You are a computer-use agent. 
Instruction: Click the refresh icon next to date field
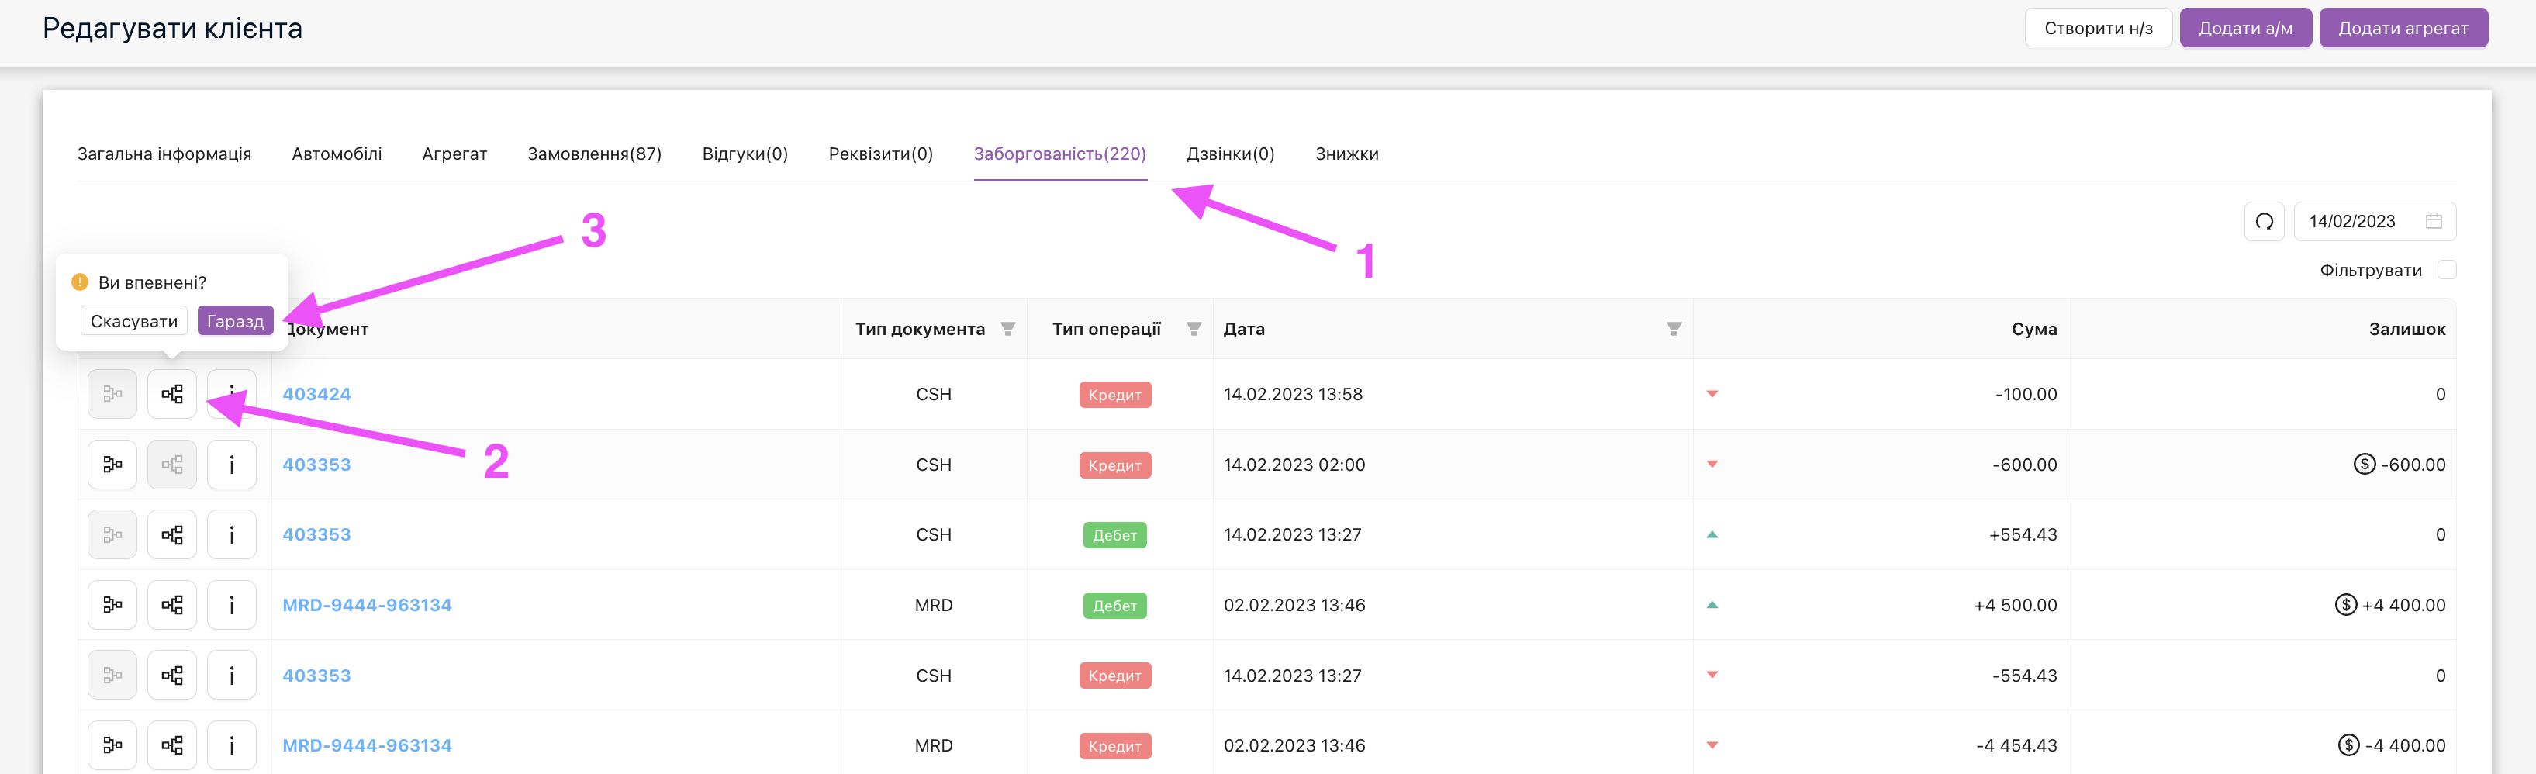coord(2263,222)
